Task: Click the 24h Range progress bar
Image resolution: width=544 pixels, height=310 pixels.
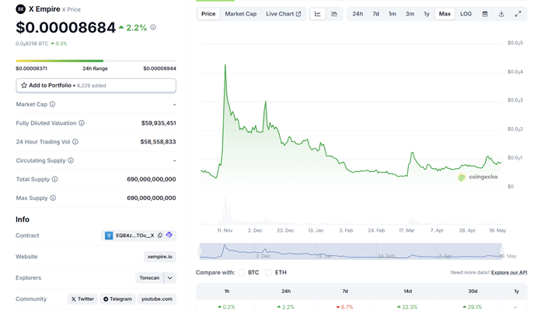Action: tap(96, 61)
